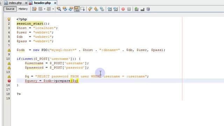Image resolution: width=224 pixels, height=126 pixels.
Task: Click Previous Bookmark up-arrow icon
Action: point(90,9)
